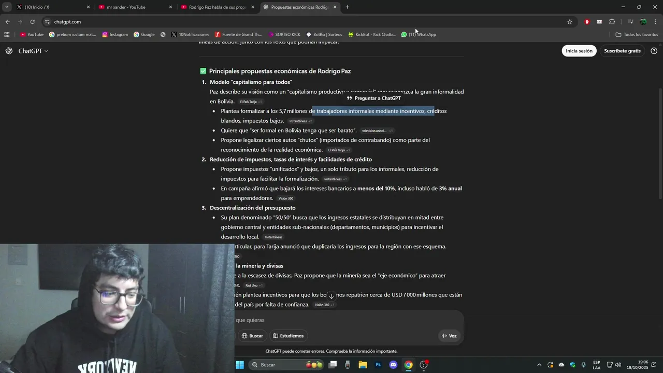Image resolution: width=663 pixels, height=373 pixels.
Task: Click the El País Tarija citation under capitalismo para todos
Action: [251, 102]
